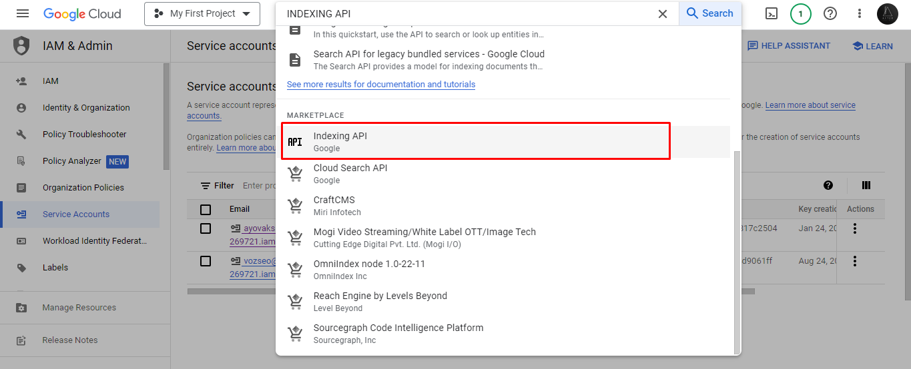
Task: Activate Cloud Shell terminal icon
Action: point(772,13)
